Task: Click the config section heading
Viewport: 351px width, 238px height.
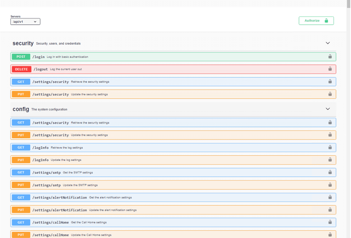Action: [21, 109]
